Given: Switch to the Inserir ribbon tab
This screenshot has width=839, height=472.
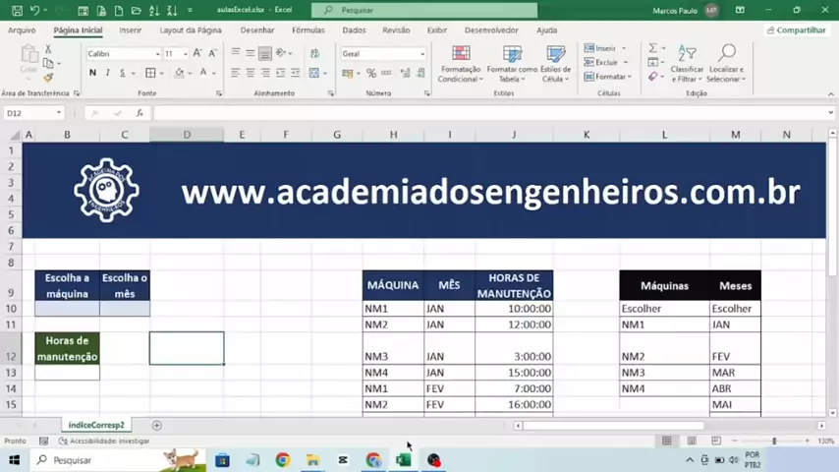Looking at the screenshot, I should [131, 30].
